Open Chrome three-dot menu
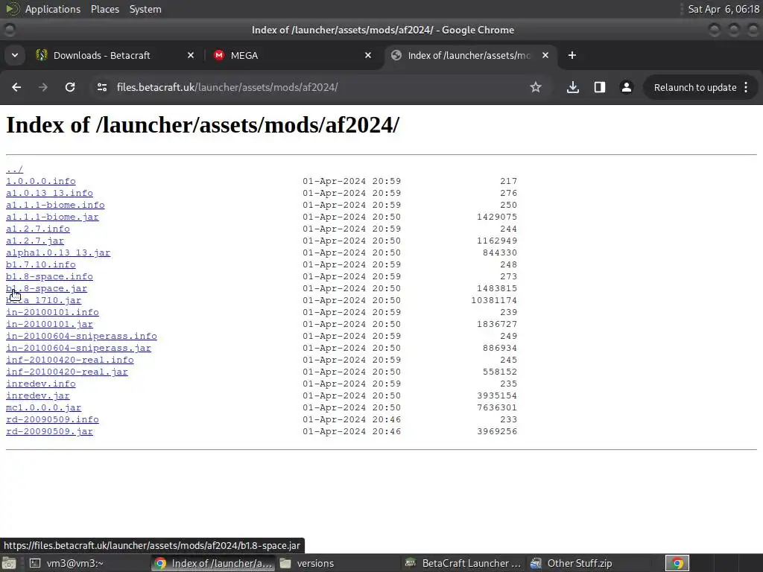The width and height of the screenshot is (763, 572). click(747, 87)
